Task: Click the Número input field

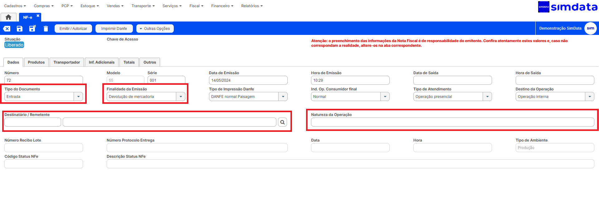Action: (x=44, y=80)
